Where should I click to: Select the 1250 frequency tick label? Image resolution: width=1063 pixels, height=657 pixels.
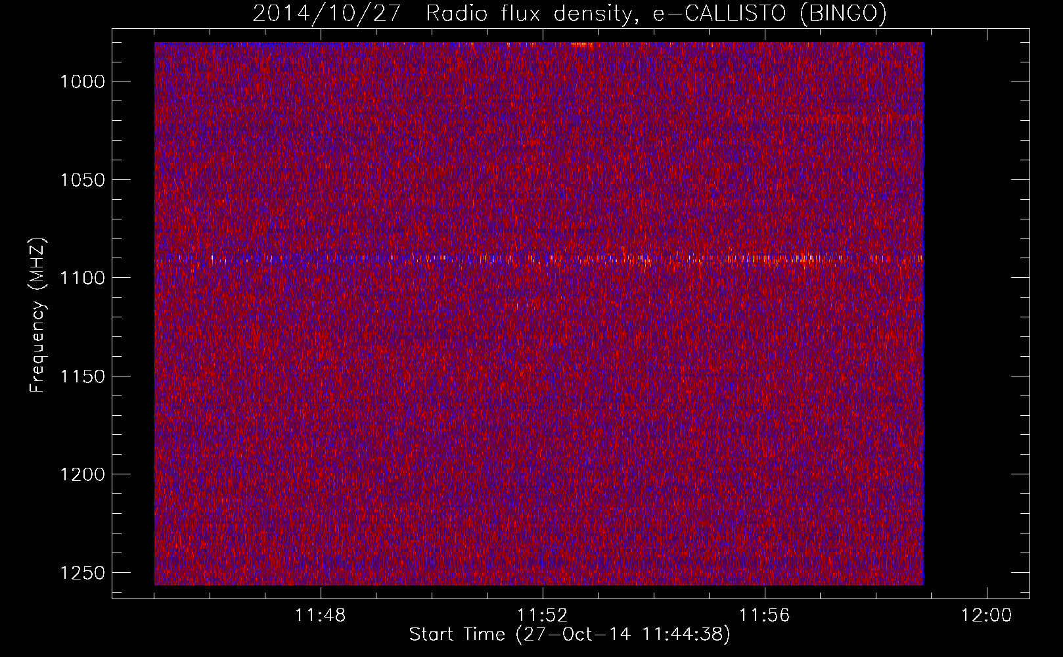coord(82,573)
